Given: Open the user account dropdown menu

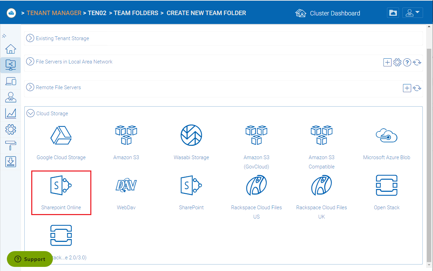Looking at the screenshot, I should [x=413, y=13].
